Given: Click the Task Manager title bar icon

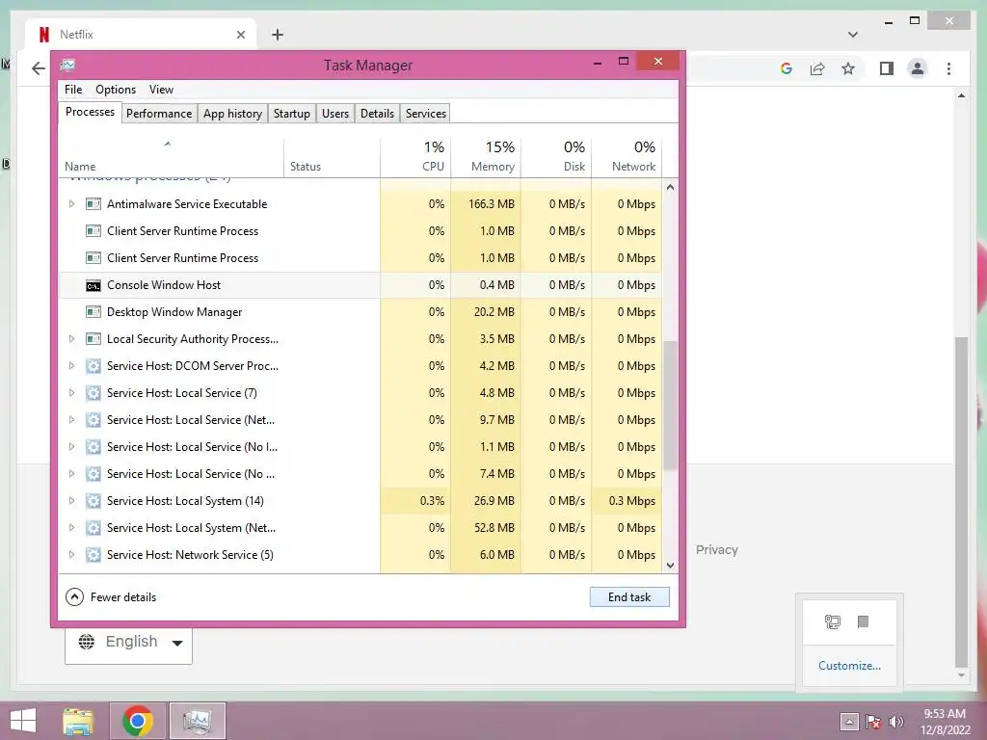Looking at the screenshot, I should (68, 65).
